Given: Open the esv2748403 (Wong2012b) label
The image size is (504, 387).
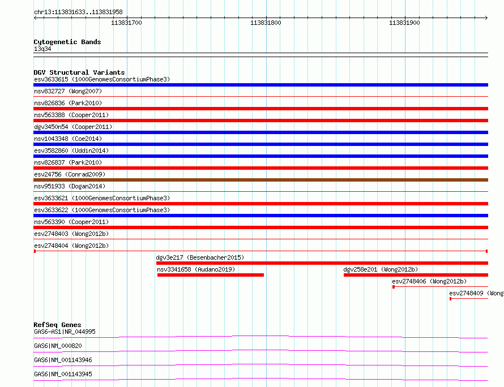Looking at the screenshot, I should click(x=71, y=234).
